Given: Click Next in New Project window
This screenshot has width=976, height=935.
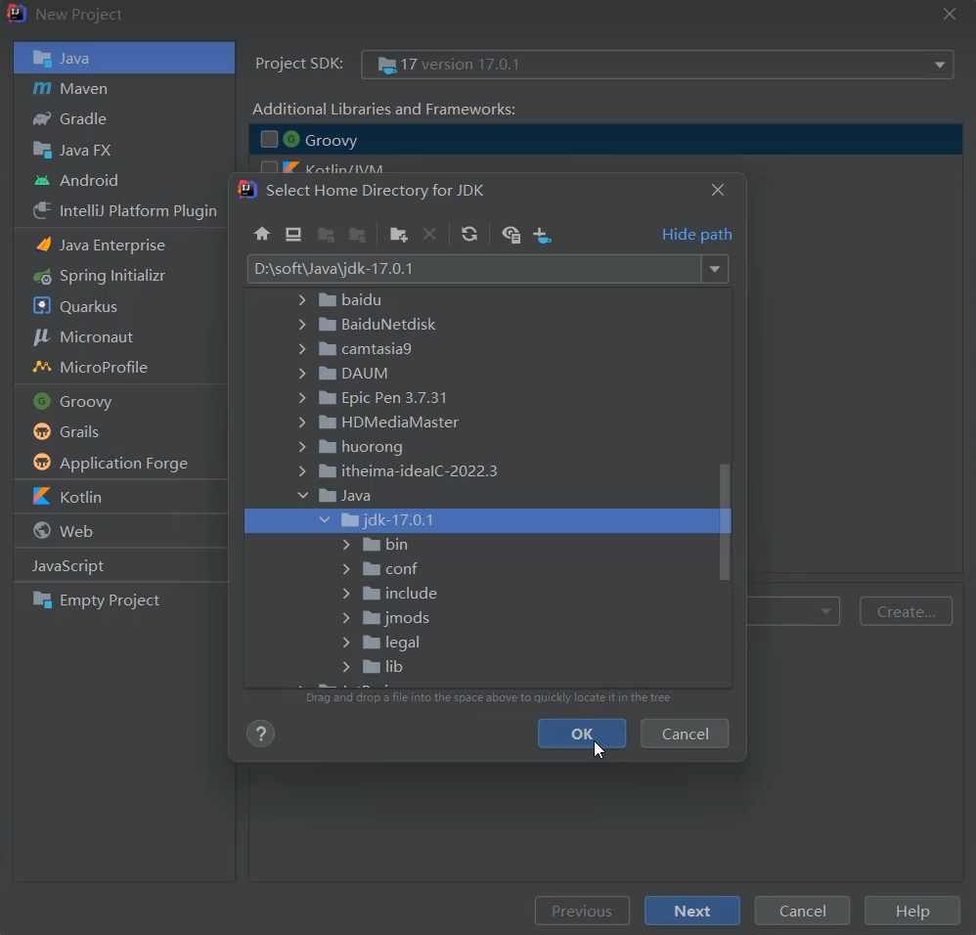Looking at the screenshot, I should 691,912.
